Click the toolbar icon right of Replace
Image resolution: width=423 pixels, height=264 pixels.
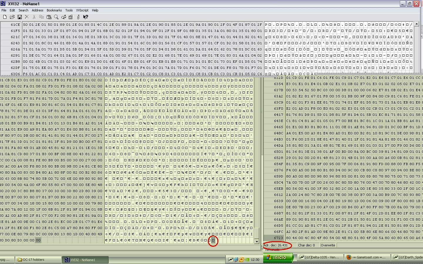point(71,17)
